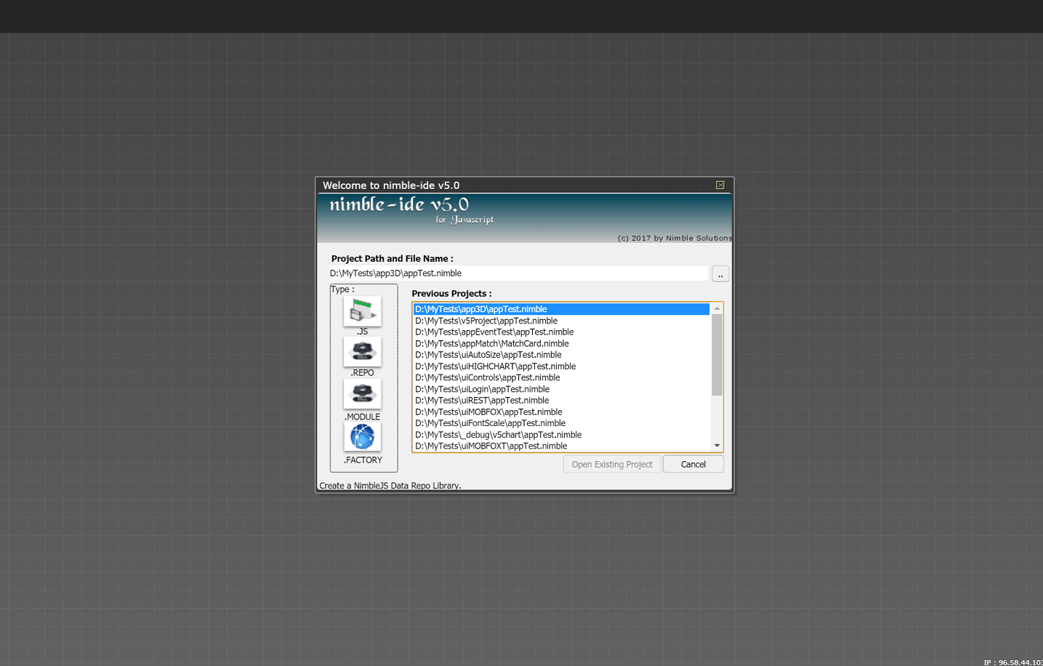Select D:\MyTests\uiHIGHCHART\appTest.nimble entry
The image size is (1043, 666).
point(561,366)
